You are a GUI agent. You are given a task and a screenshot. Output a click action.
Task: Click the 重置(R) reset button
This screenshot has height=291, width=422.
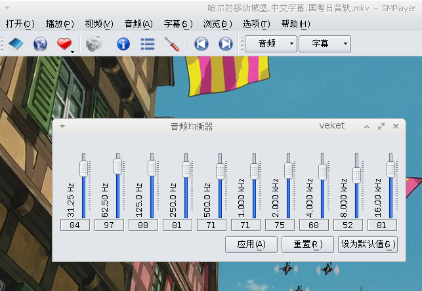(x=308, y=244)
